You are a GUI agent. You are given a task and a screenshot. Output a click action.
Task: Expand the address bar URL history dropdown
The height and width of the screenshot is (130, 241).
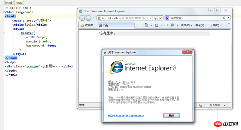[150, 18]
